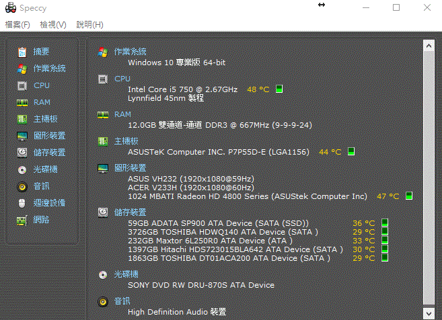Click the 光碟機 disc icon in sidebar
The width and height of the screenshot is (442, 320).
pos(22,169)
